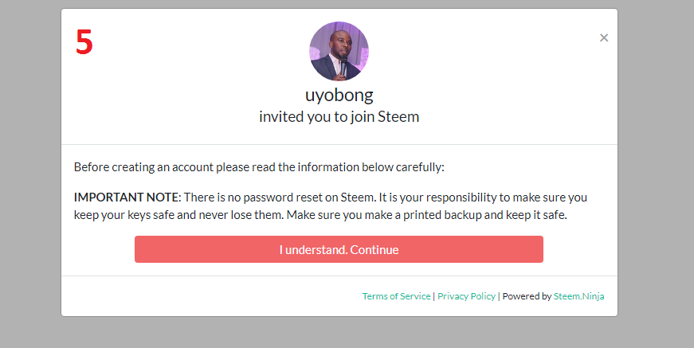Screen dimensions: 694x348
Task: Close the Steem invitation dialog
Action: pos(604,37)
